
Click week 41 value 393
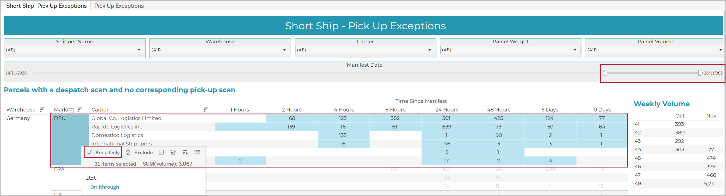coord(679,124)
